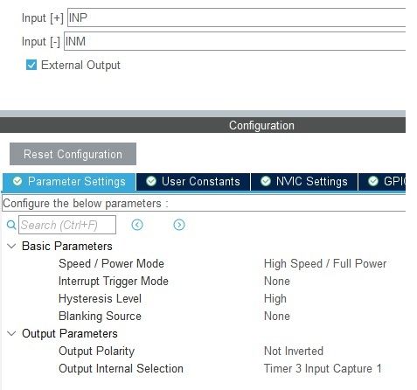417x390 pixels.
Task: Select the Output Polarity Not Inverted value
Action: 294,351
